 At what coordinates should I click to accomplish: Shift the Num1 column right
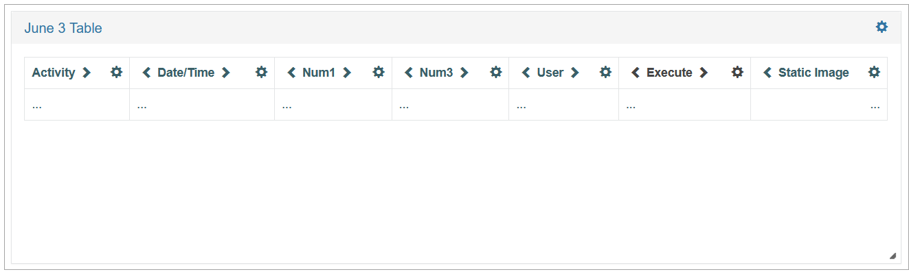click(x=346, y=73)
